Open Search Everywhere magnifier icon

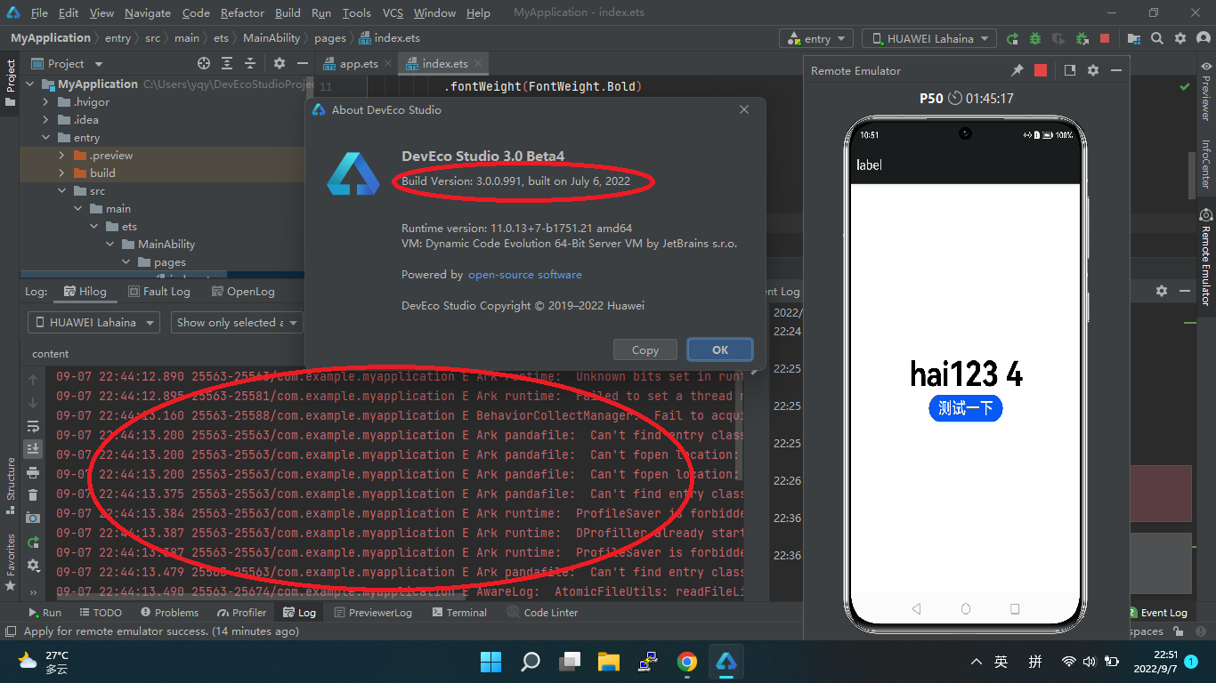click(x=1157, y=38)
